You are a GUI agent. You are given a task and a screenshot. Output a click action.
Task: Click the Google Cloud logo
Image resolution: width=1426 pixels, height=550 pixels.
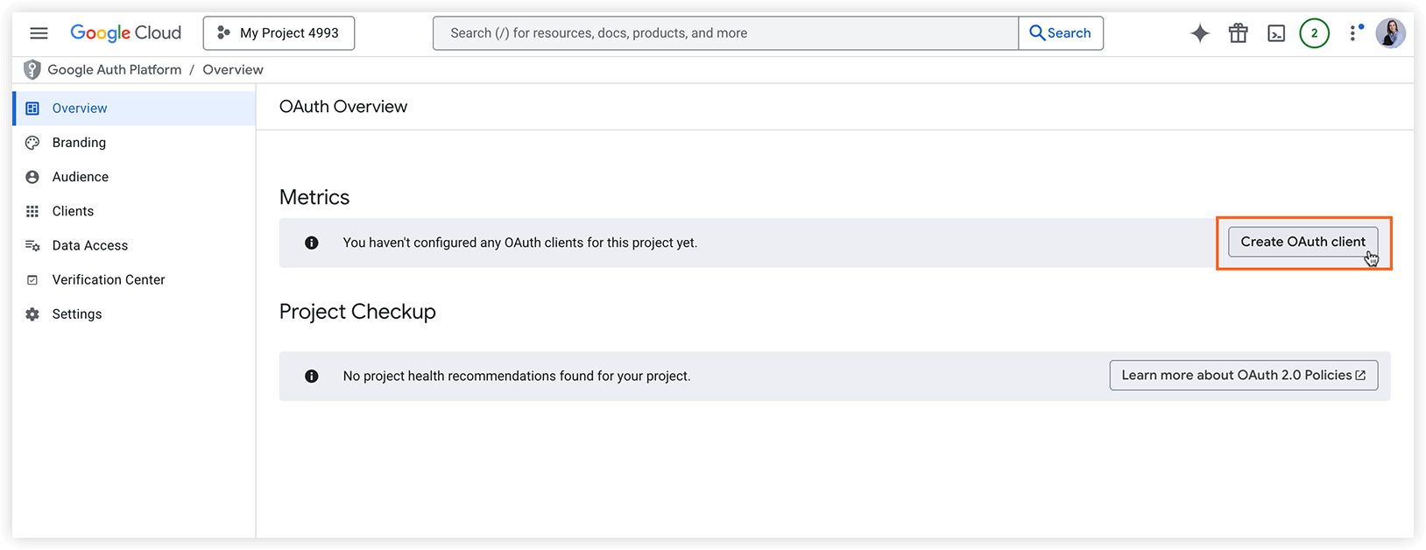coord(125,33)
